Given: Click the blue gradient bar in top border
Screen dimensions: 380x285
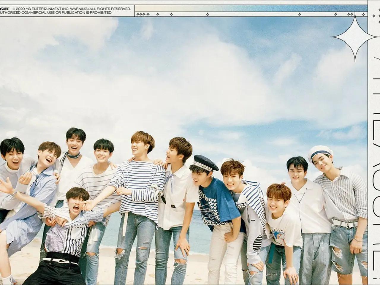Looking at the screenshot, I should [x=252, y=8].
